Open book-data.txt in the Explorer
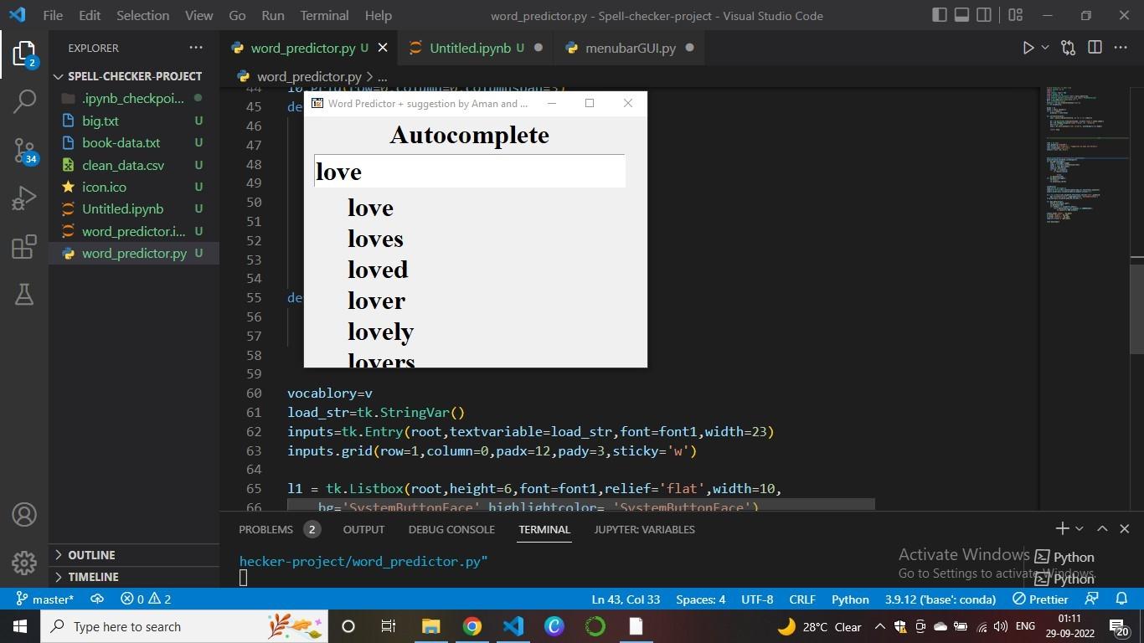 134,143
